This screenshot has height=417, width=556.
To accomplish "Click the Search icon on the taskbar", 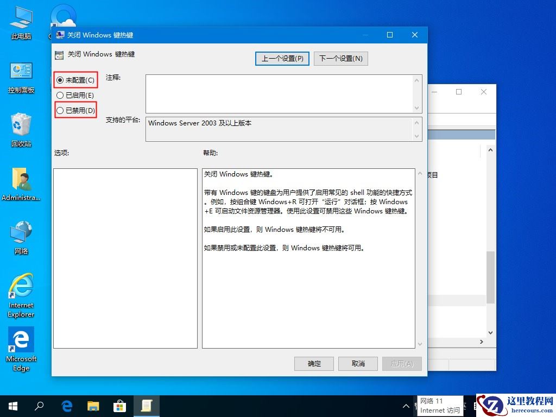I will click(39, 406).
